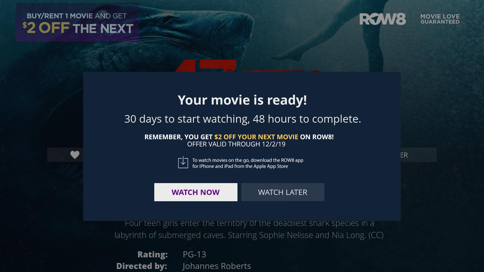Click the Apple App Store download message
Viewport: 484px width, 272px height.
(x=248, y=163)
